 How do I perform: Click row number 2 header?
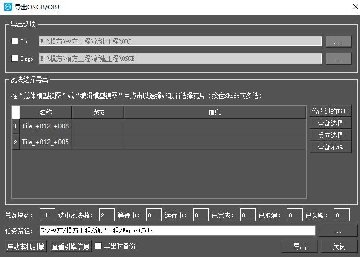(16, 142)
